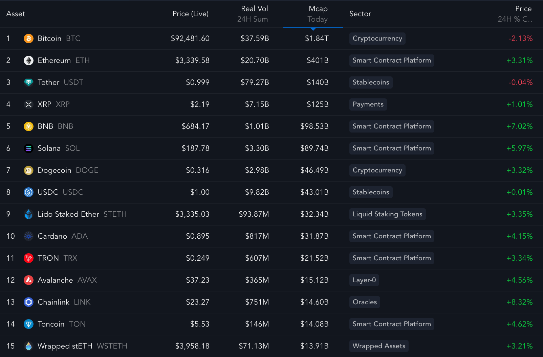Click the Liquid Staking Tokens tag
The height and width of the screenshot is (357, 543).
pos(387,214)
